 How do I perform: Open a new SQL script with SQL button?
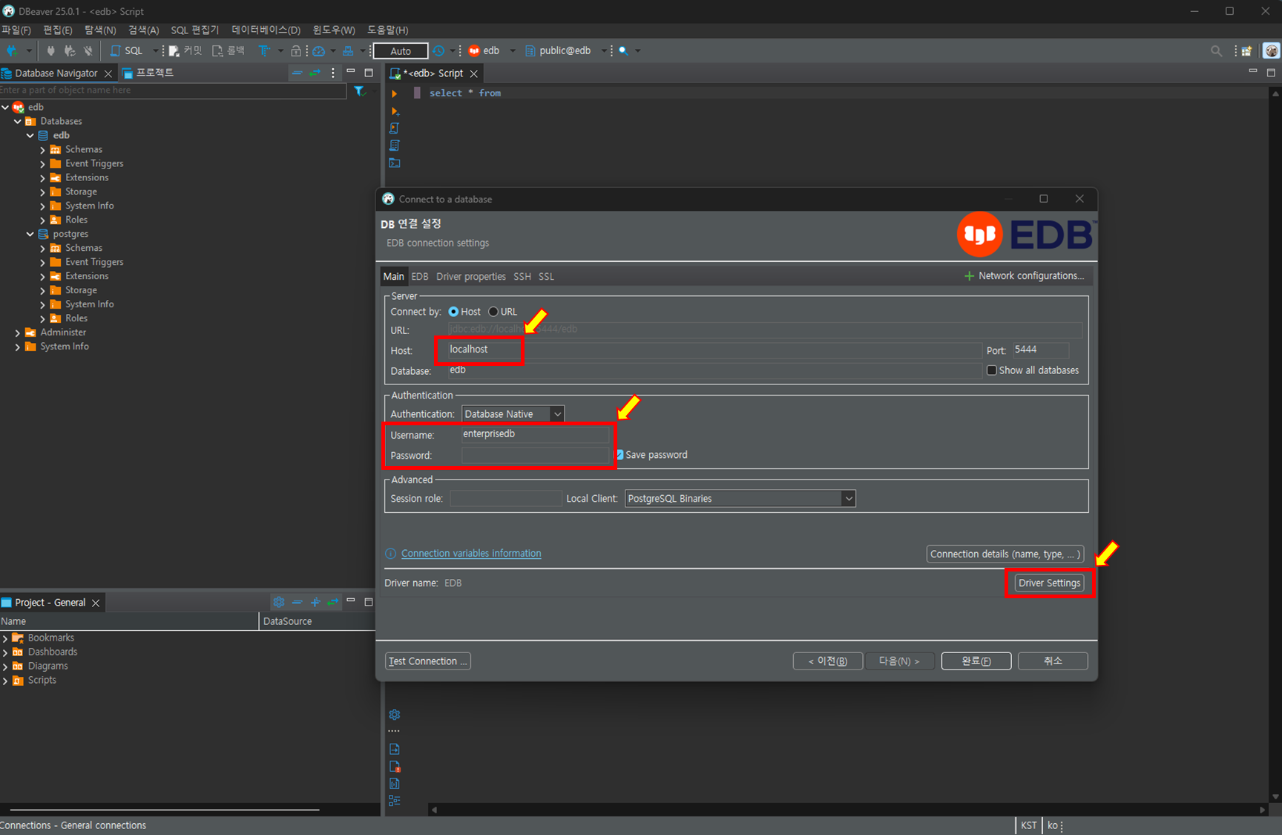(x=126, y=50)
